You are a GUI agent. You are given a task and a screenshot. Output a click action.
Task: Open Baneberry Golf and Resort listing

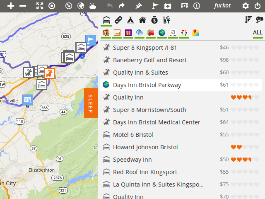tap(149, 60)
